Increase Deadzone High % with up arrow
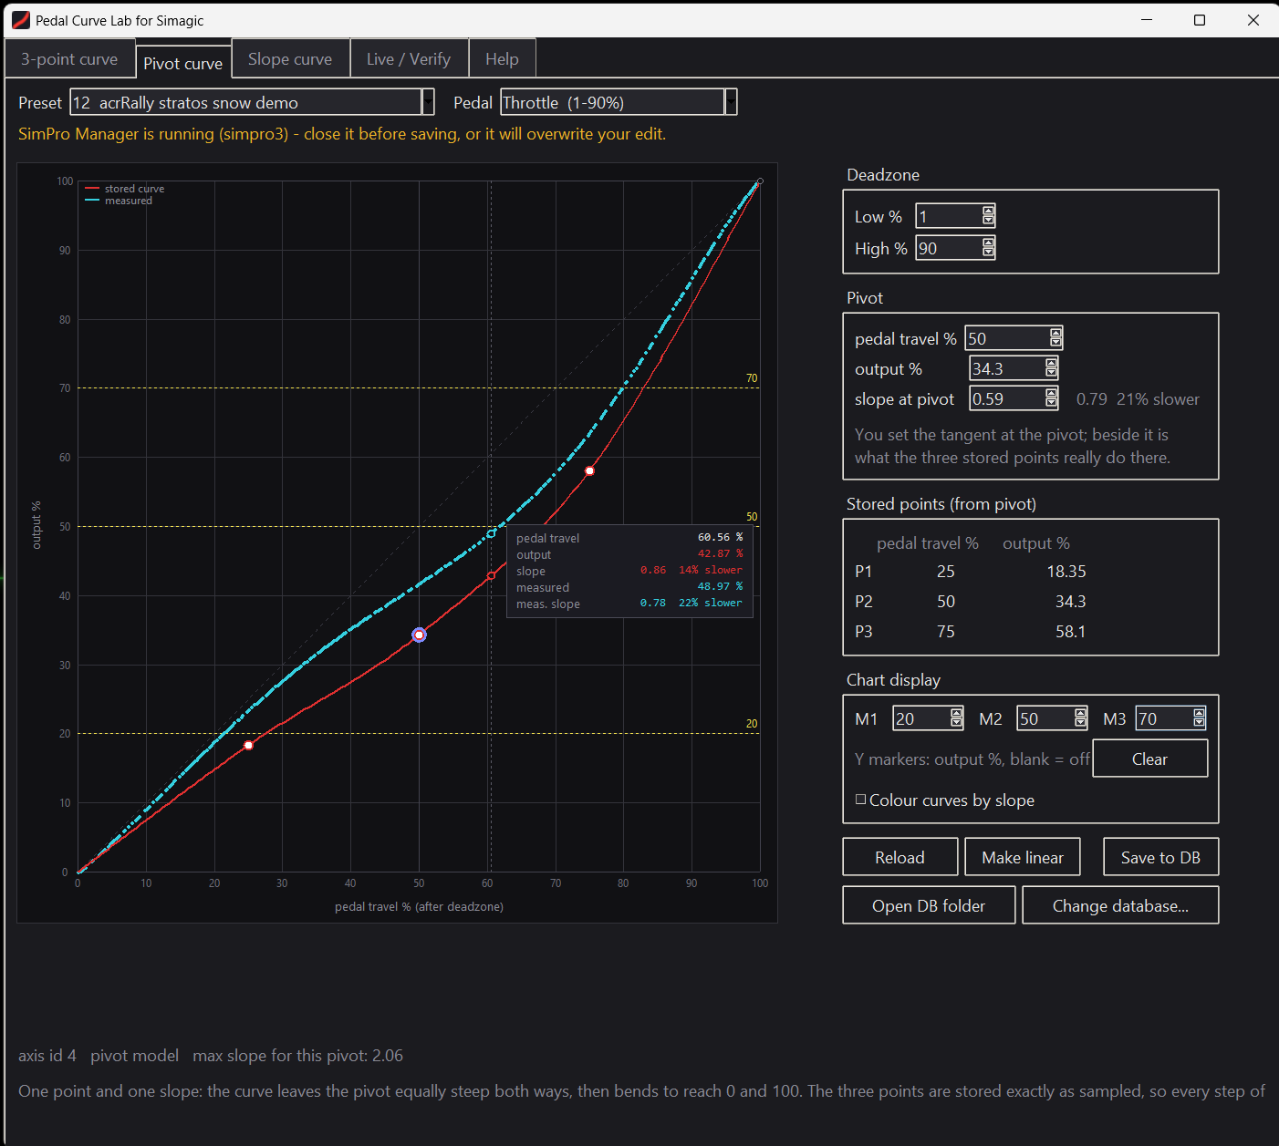This screenshot has height=1146, width=1279. [x=988, y=243]
